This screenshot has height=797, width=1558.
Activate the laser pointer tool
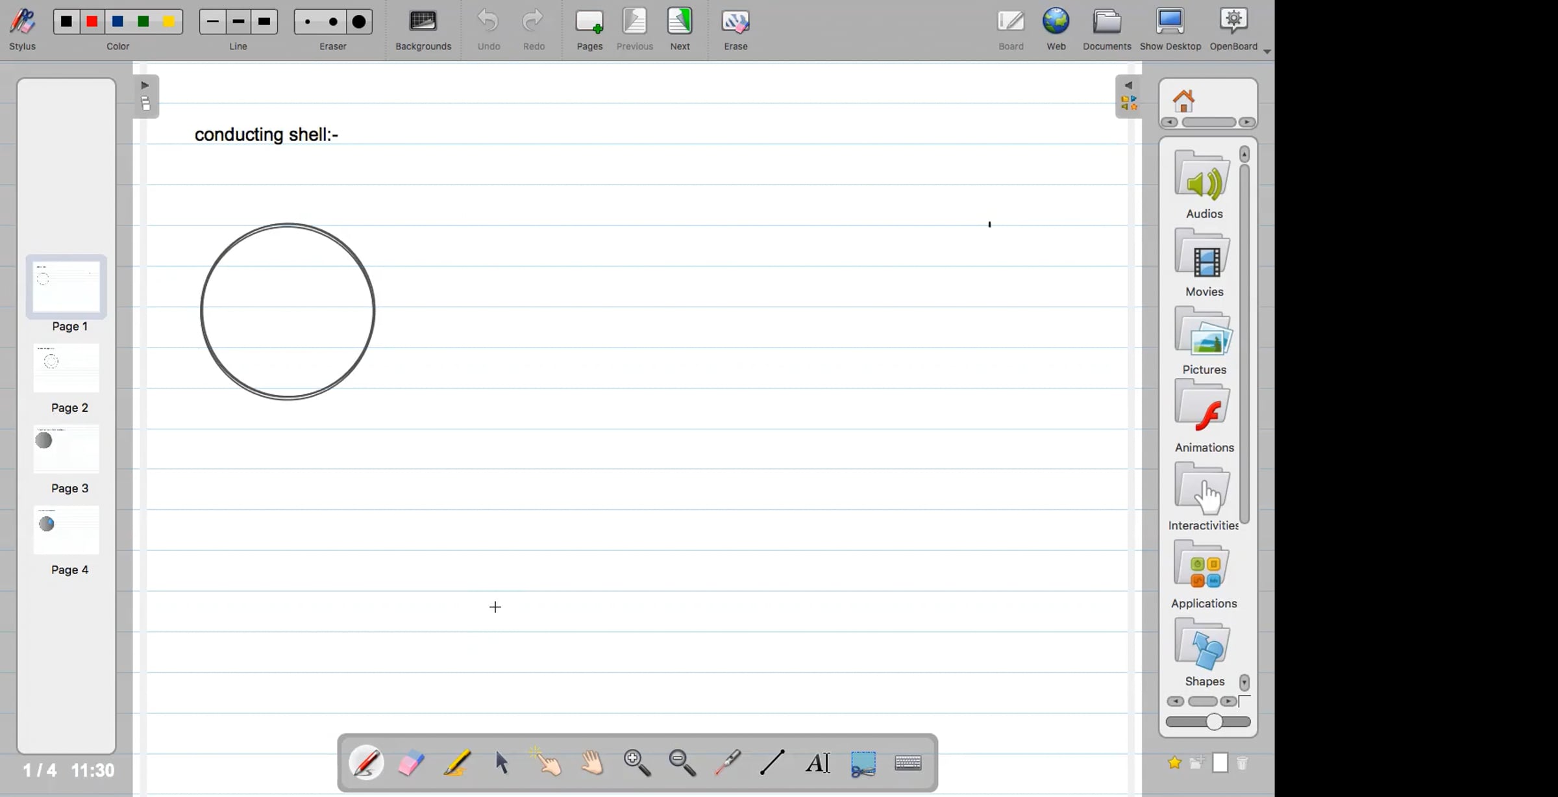(x=728, y=763)
